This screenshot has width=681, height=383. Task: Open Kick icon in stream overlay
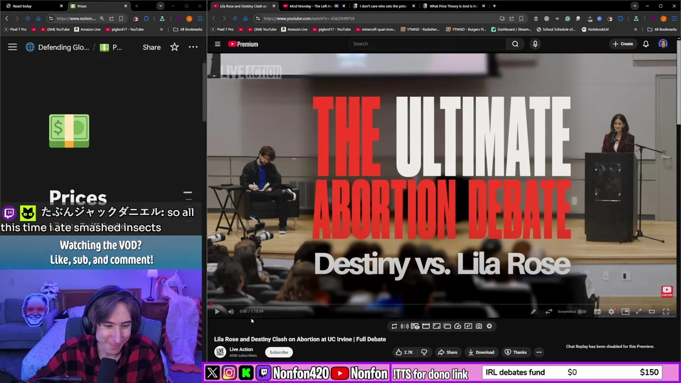pos(246,373)
